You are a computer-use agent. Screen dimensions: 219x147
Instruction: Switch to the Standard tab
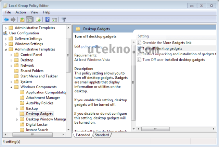pos(102,135)
